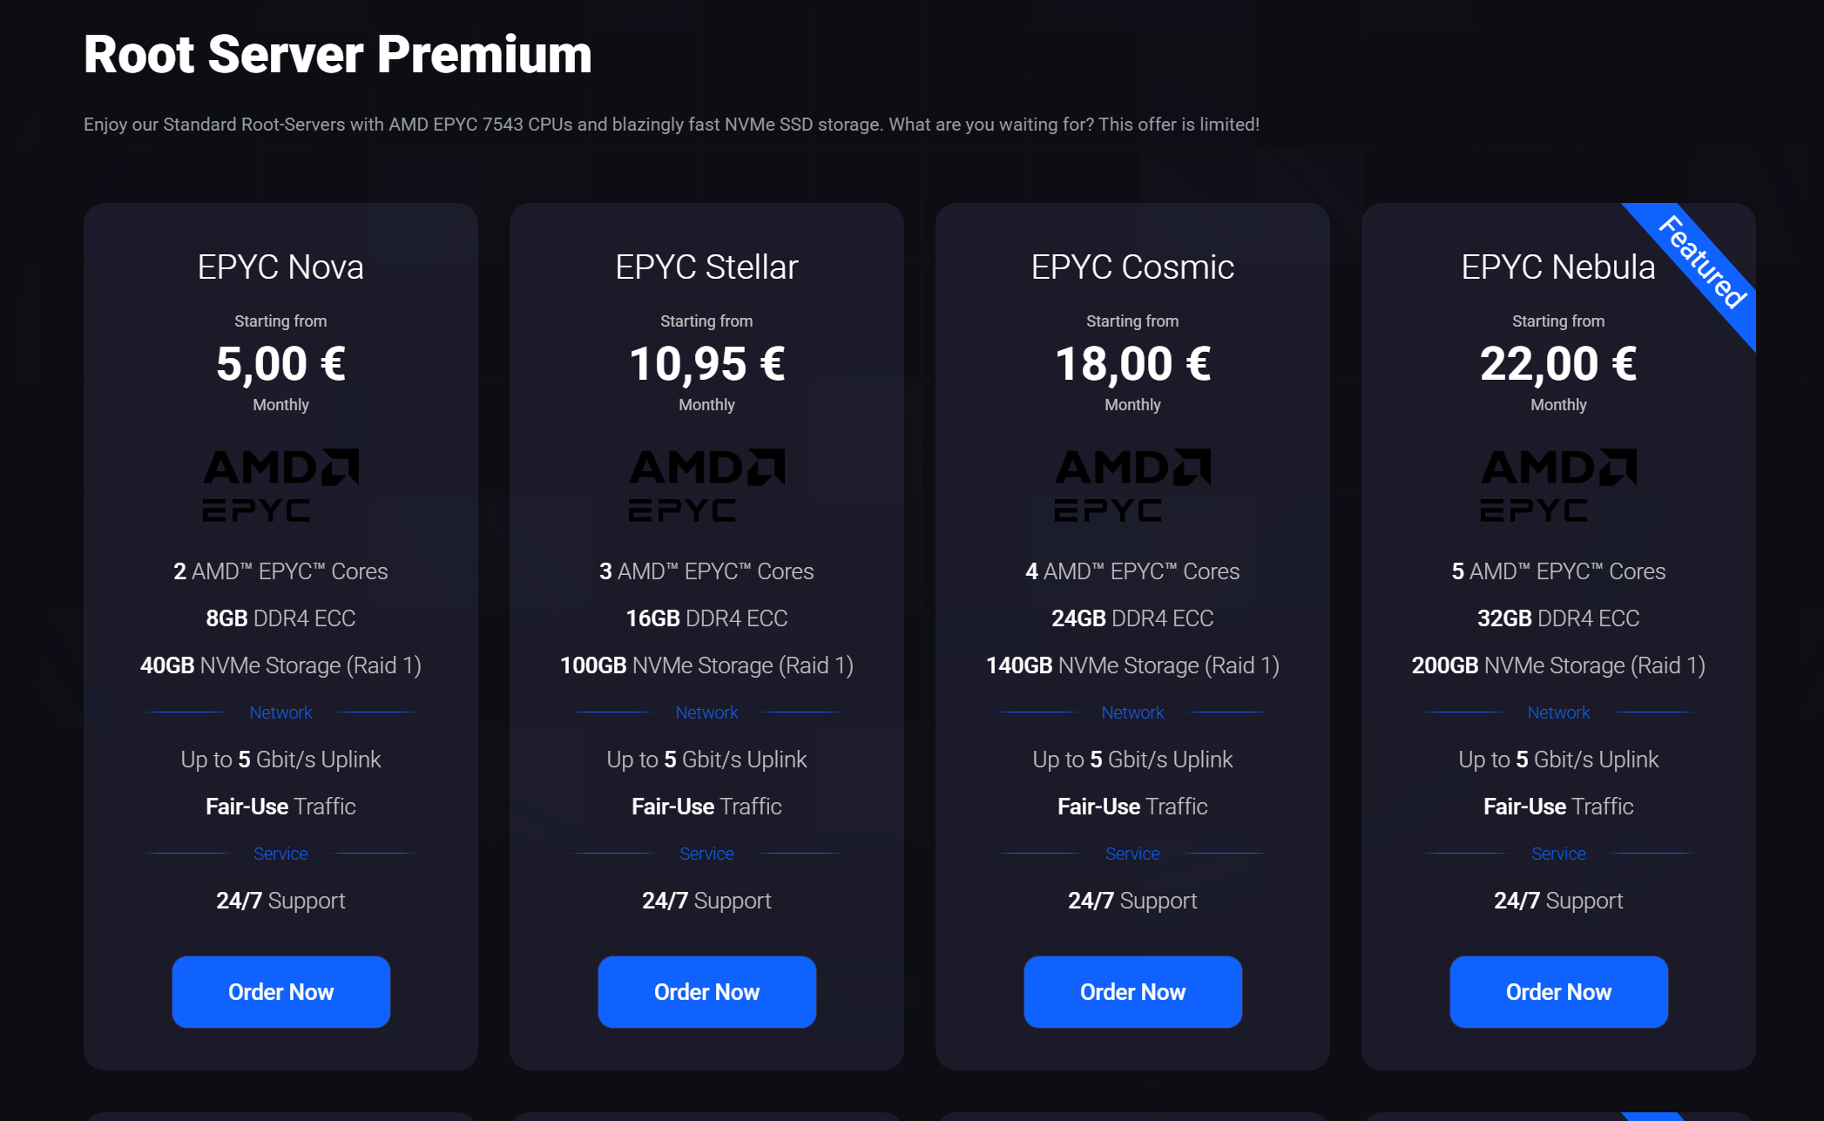Screen dimensions: 1824x1121
Task: Order the EPYC Nova server
Action: (280, 992)
